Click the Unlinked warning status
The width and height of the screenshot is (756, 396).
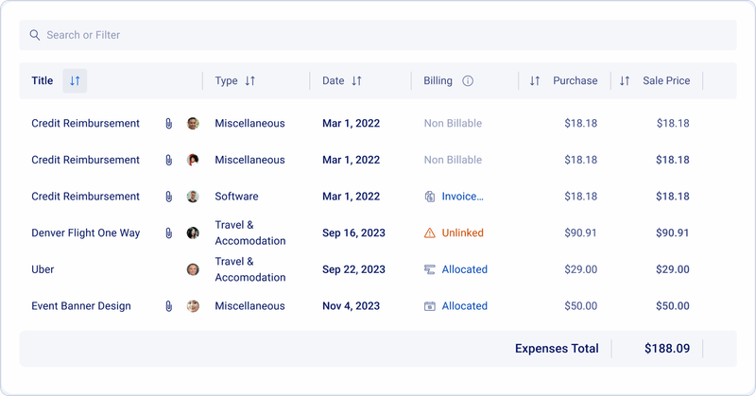[x=462, y=233]
